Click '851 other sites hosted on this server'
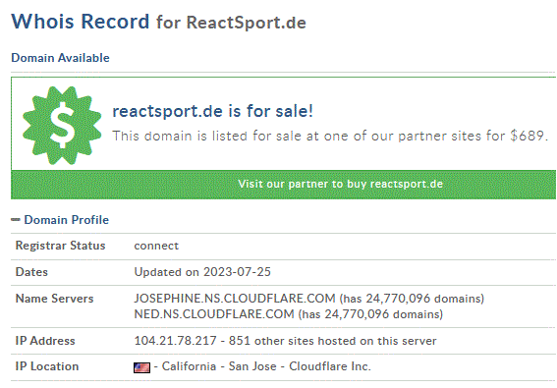 [x=332, y=341]
